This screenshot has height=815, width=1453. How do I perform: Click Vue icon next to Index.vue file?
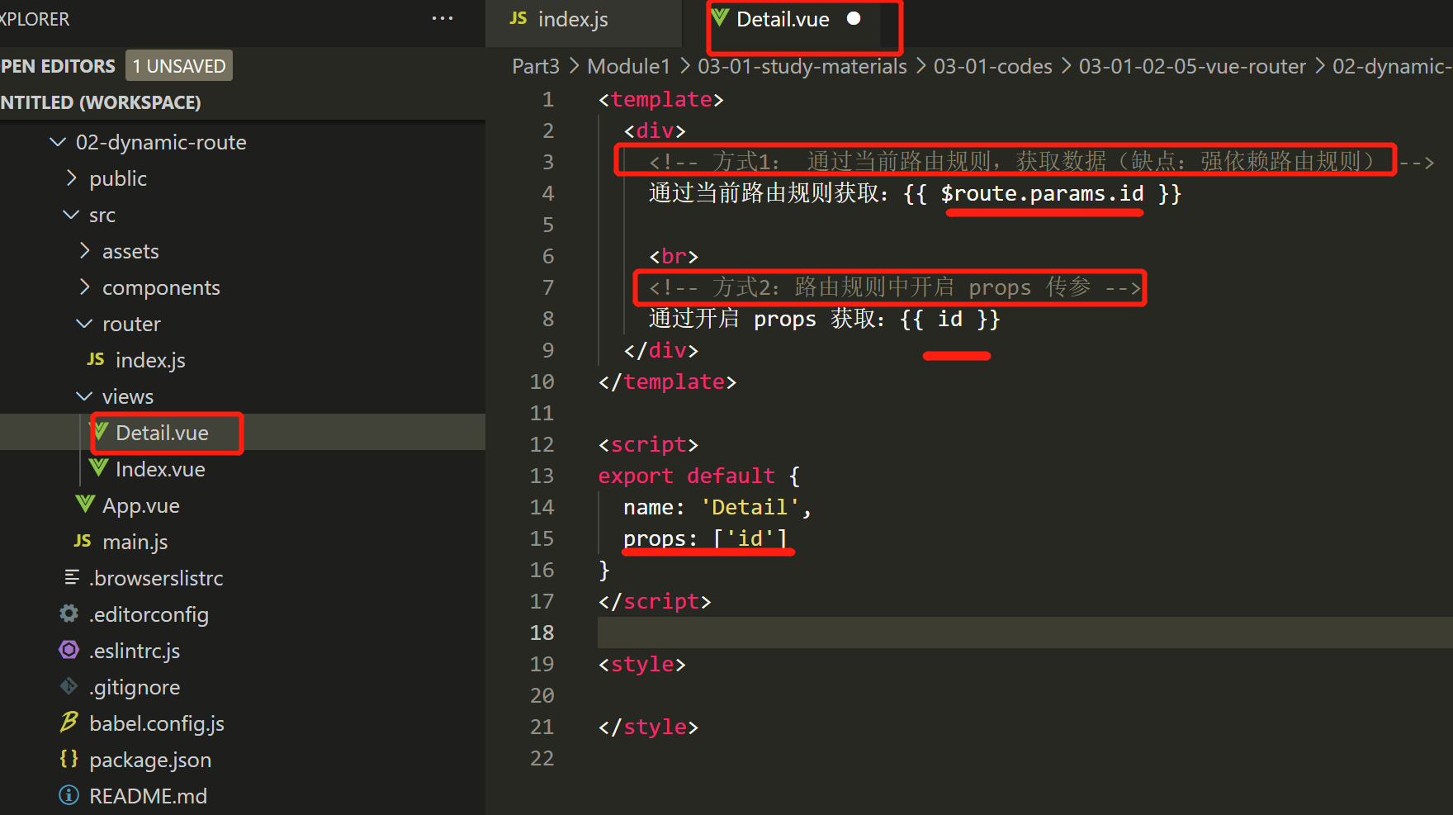98,468
